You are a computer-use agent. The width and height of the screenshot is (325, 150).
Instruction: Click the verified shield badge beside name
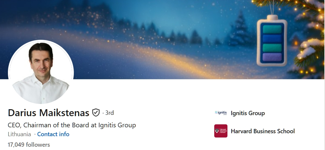[x=96, y=113]
